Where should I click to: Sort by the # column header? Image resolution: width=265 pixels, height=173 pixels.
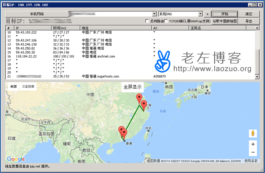[x=10, y=28]
